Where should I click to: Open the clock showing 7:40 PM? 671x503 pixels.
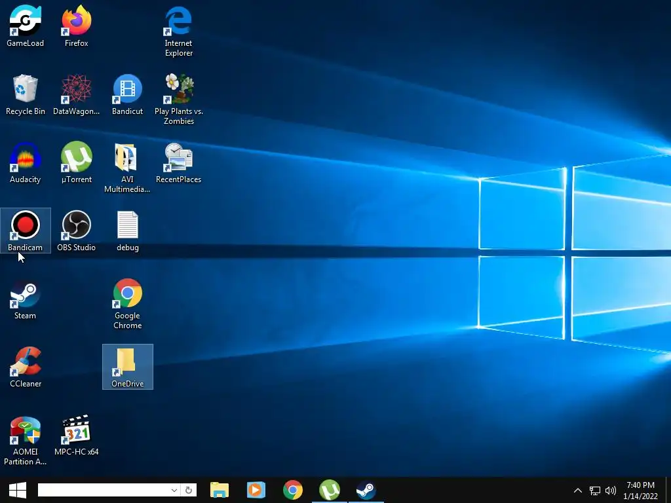(x=640, y=491)
